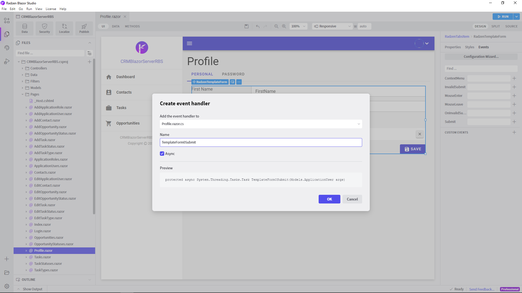The width and height of the screenshot is (522, 293).
Task: Switch to the METHODS tab
Action: tap(132, 26)
